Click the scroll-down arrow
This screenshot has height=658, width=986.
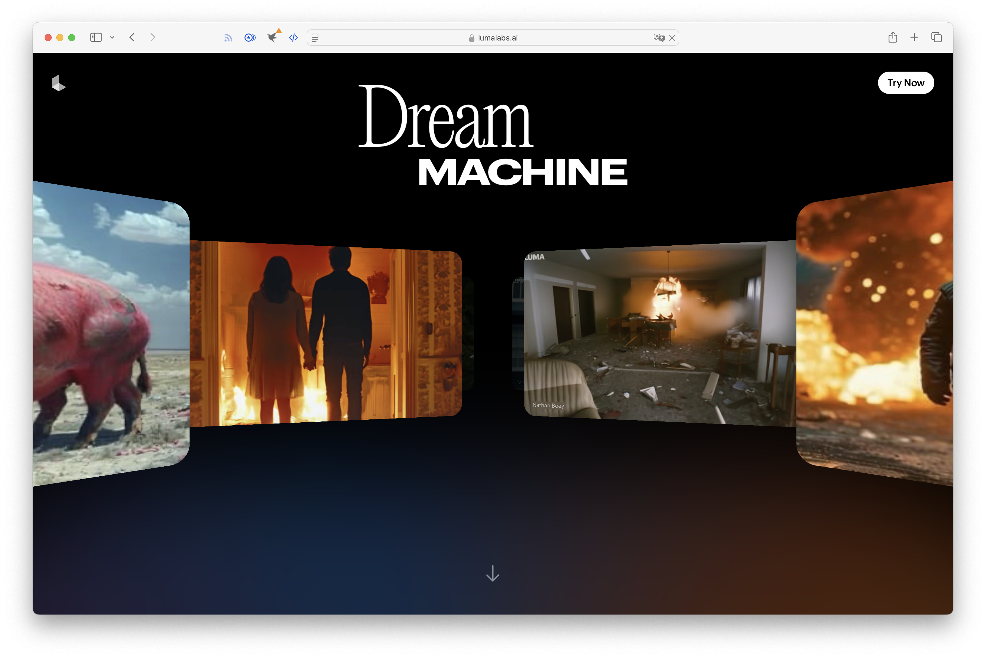click(493, 573)
